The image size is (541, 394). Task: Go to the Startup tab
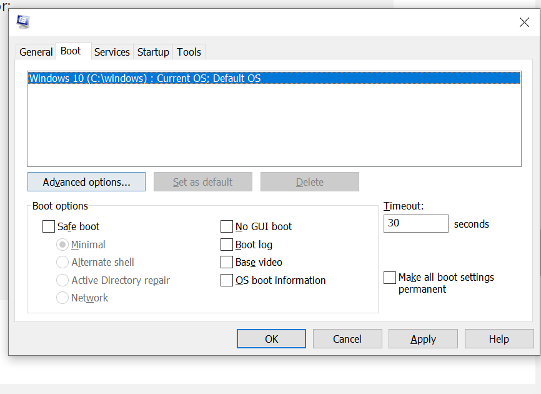(153, 52)
